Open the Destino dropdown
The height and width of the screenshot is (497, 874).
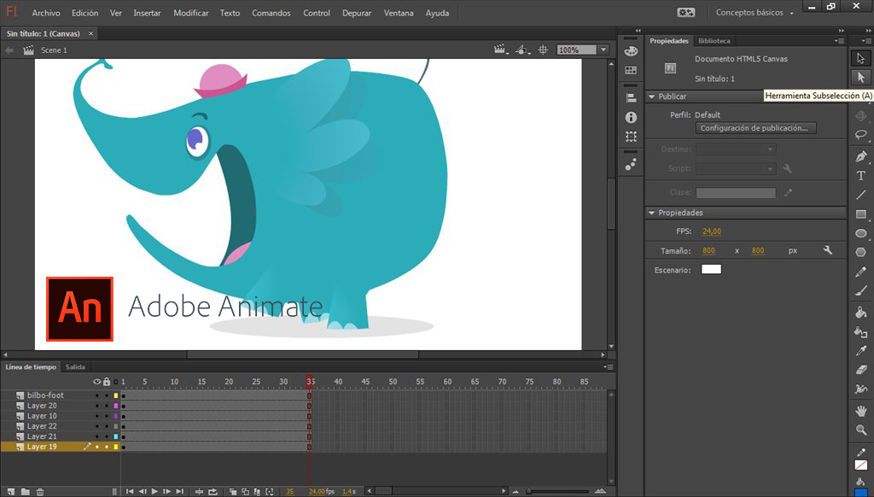[x=771, y=149]
